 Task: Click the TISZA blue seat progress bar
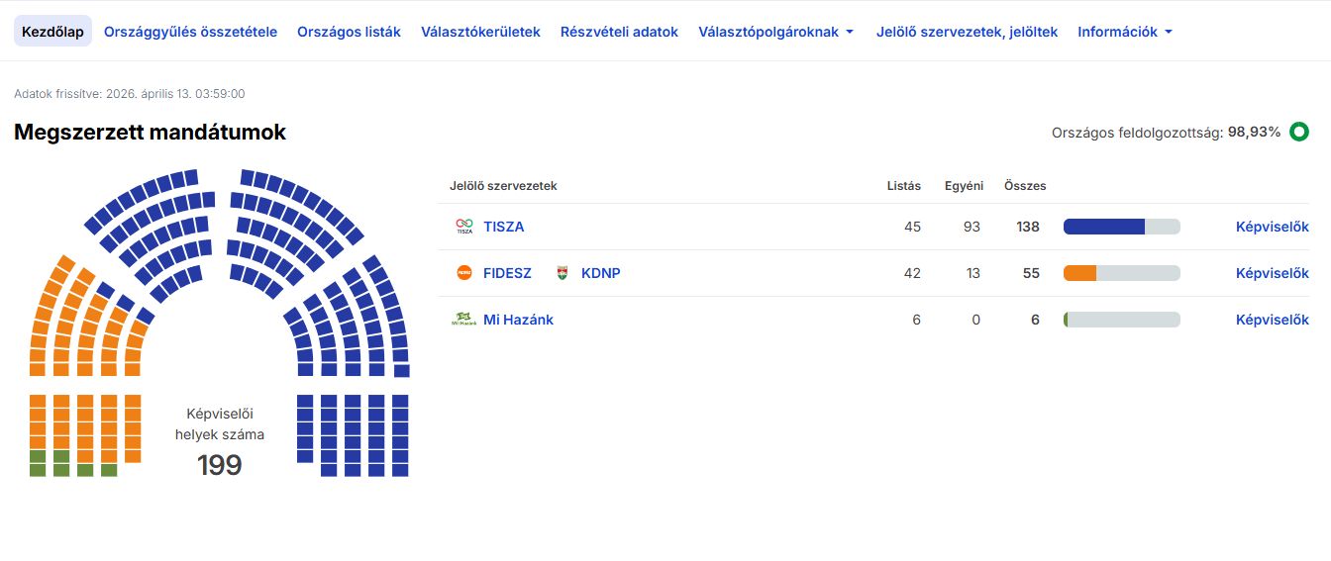pos(1104,227)
